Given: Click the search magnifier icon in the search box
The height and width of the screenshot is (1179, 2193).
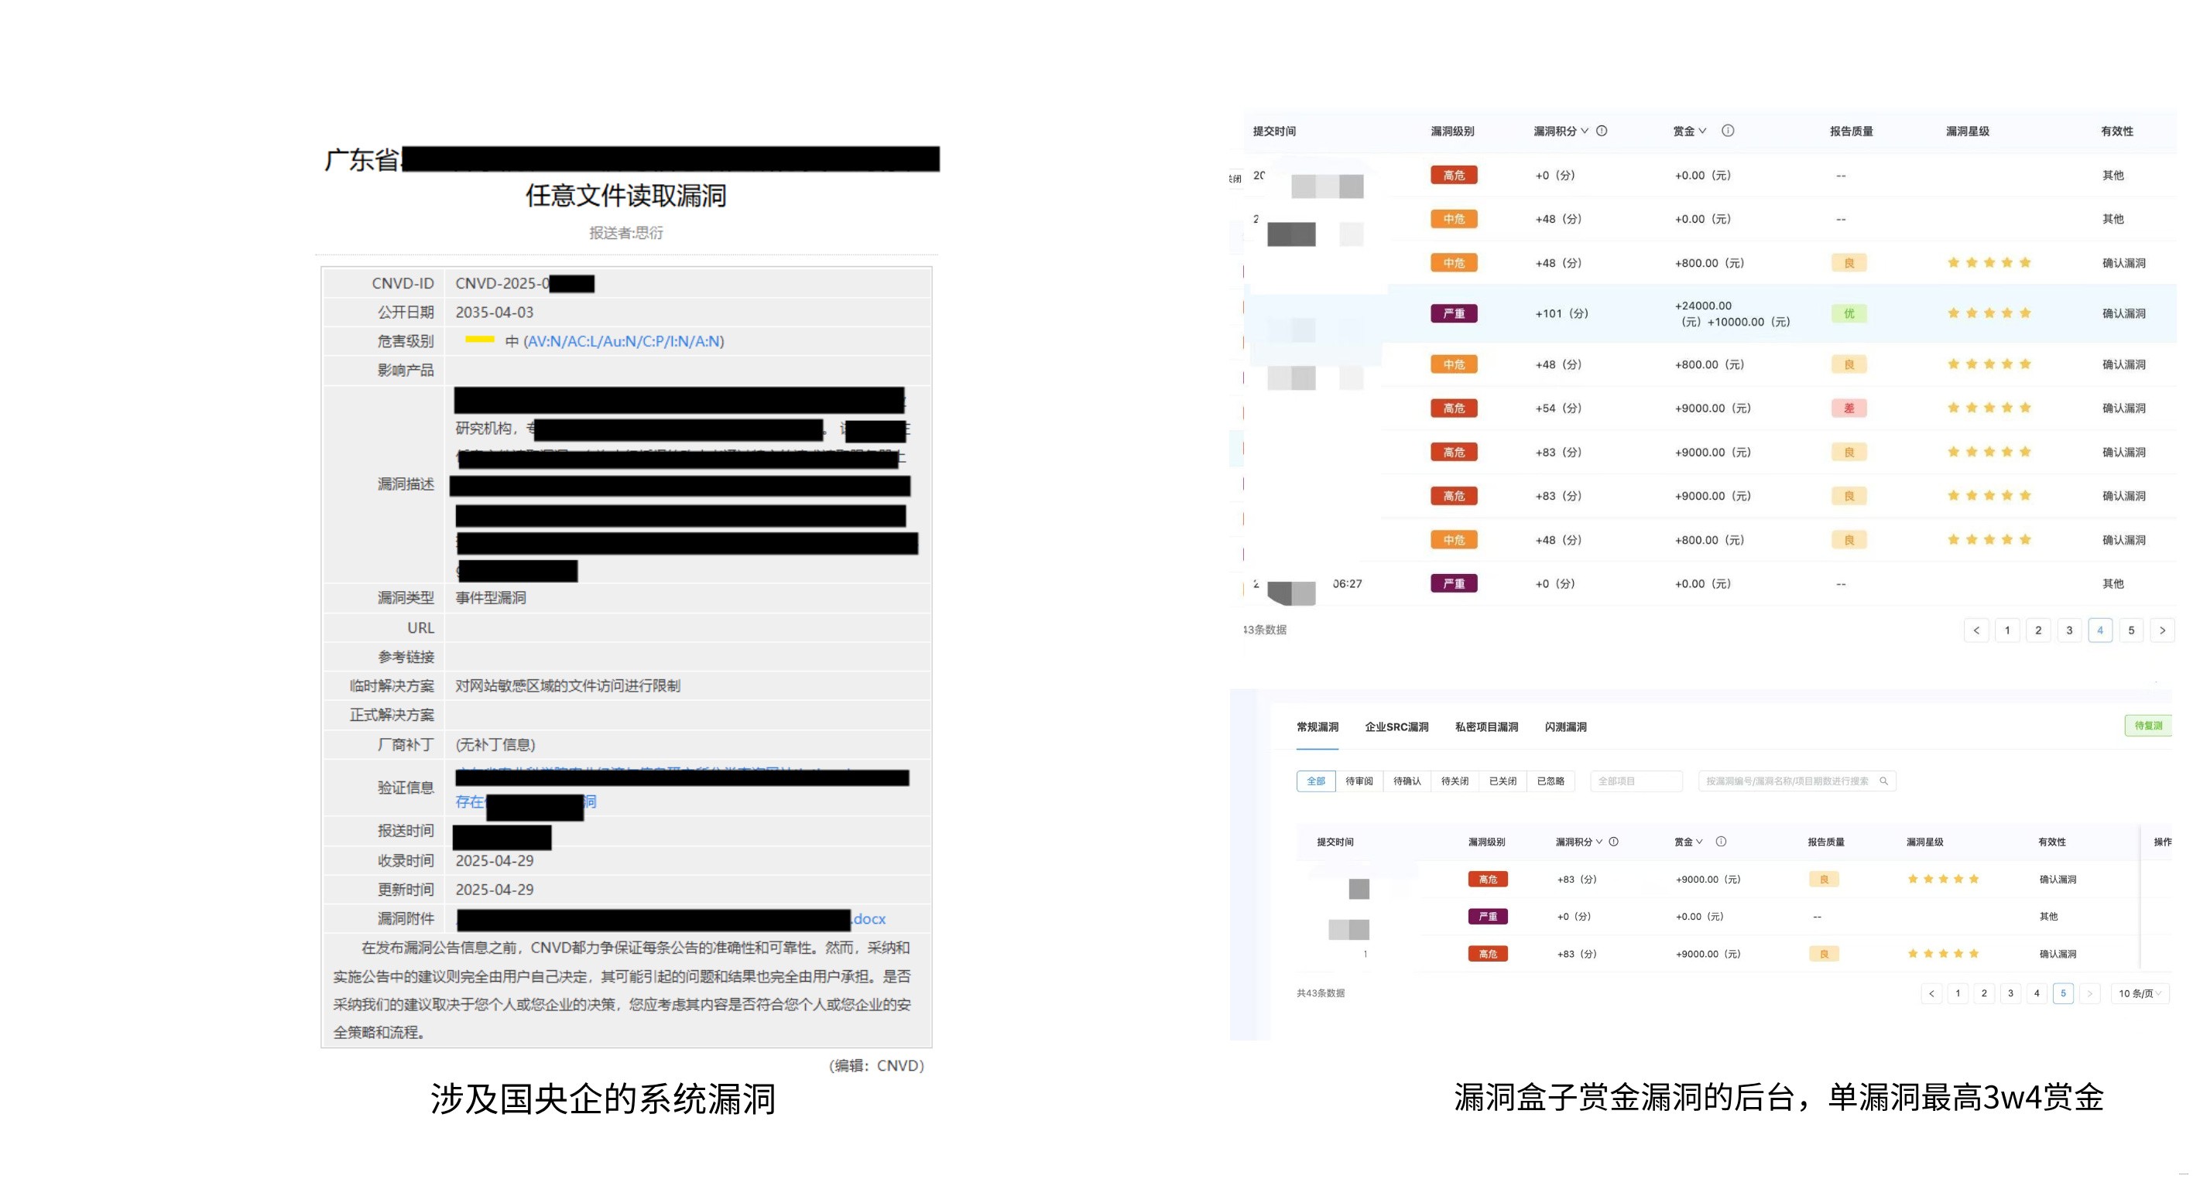Looking at the screenshot, I should (1883, 781).
